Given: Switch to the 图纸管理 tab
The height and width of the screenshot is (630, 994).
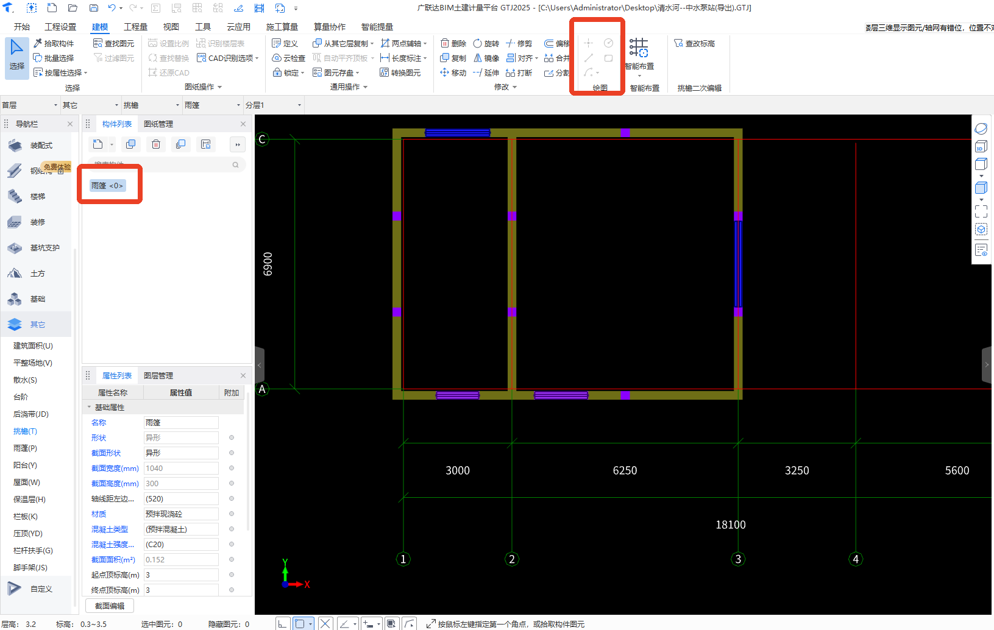Looking at the screenshot, I should (158, 124).
